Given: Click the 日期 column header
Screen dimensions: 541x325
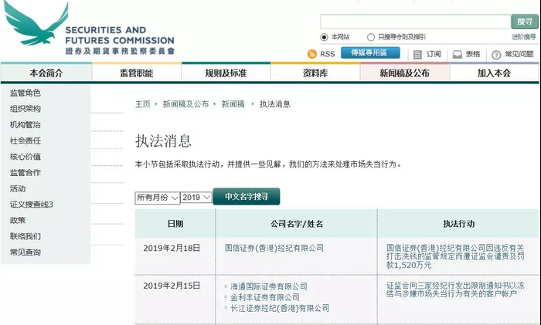Looking at the screenshot, I should coord(175,224).
